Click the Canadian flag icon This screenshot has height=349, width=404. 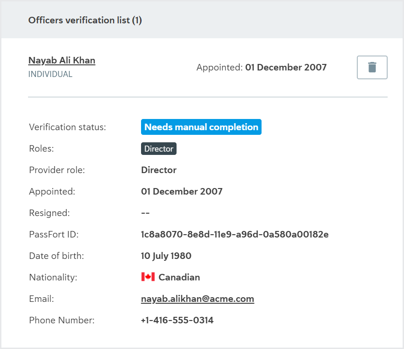tap(148, 277)
